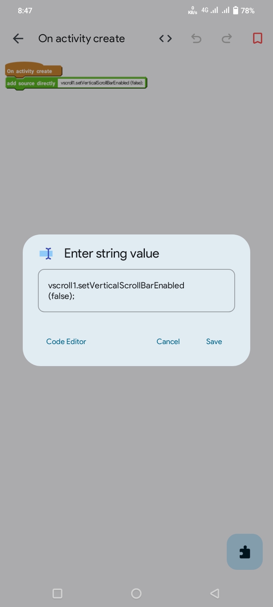Click the On activity create title

tap(82, 38)
